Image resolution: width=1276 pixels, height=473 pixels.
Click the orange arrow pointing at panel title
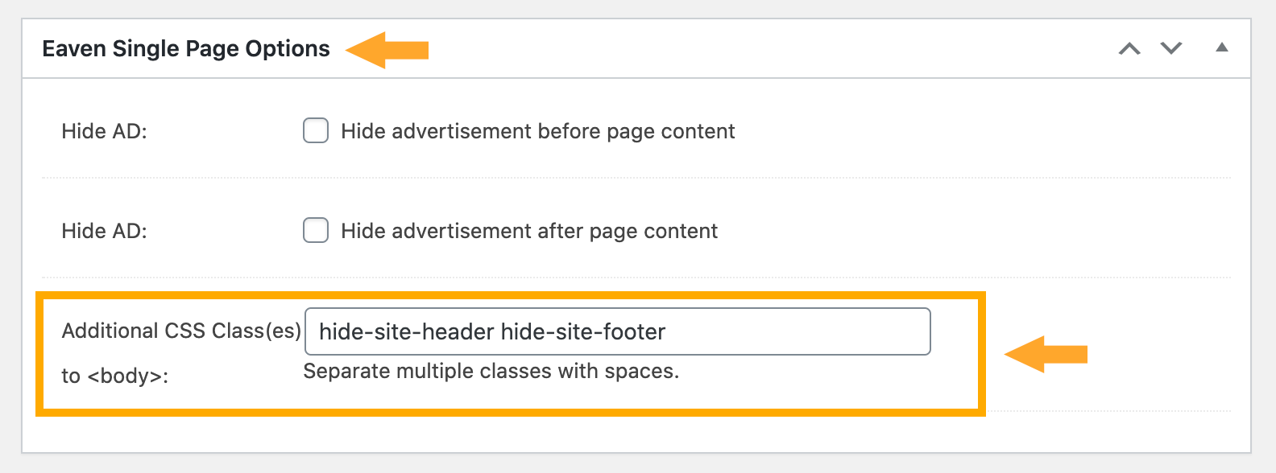click(387, 48)
